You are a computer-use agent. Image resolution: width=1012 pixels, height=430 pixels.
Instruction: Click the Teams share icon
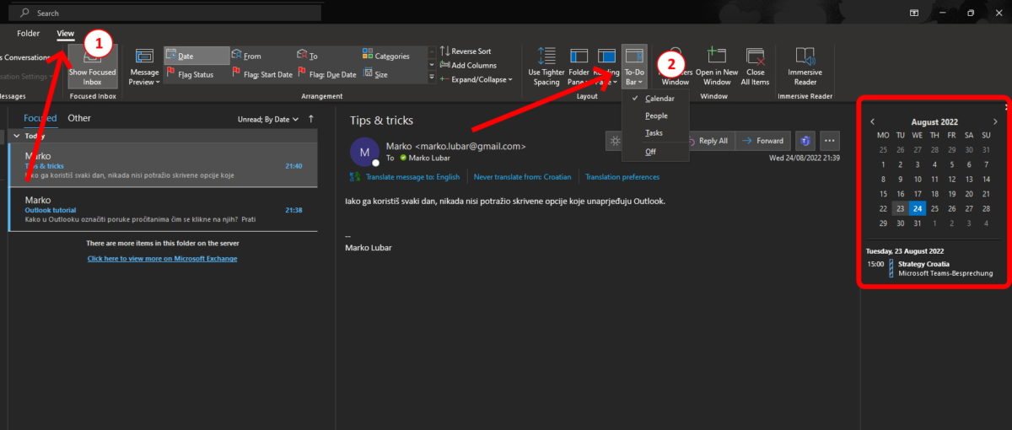click(805, 141)
